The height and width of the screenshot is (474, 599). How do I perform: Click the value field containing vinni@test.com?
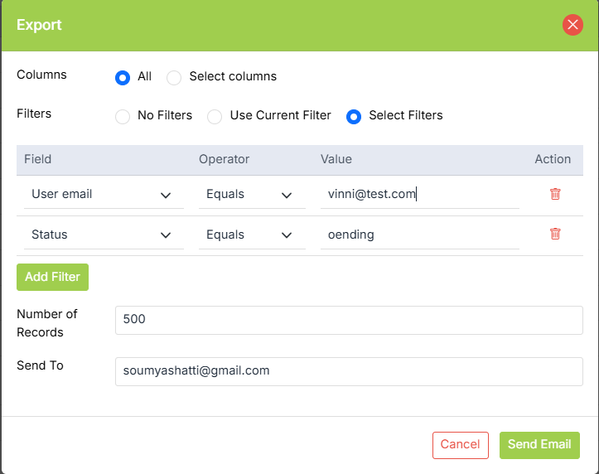[x=418, y=195]
